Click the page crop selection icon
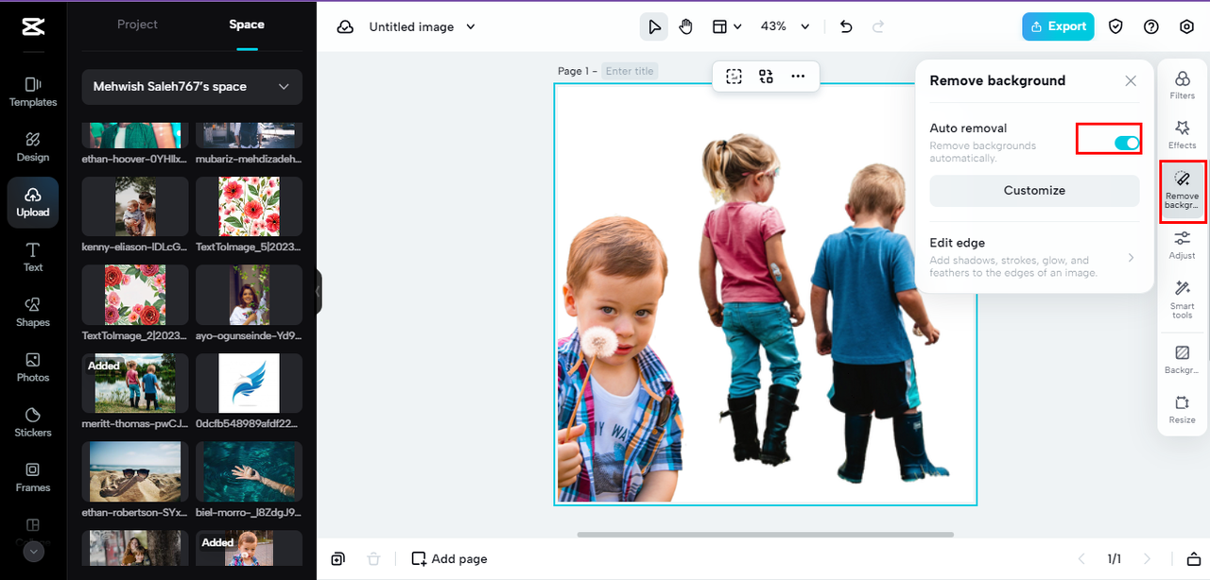The image size is (1210, 580). 734,77
